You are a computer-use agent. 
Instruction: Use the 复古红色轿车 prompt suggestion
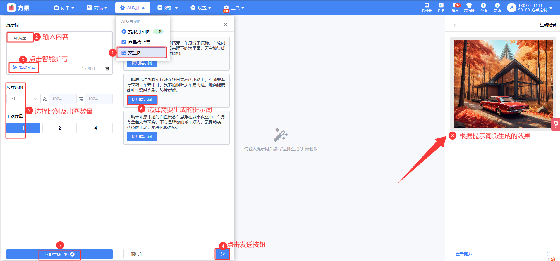[x=142, y=100]
